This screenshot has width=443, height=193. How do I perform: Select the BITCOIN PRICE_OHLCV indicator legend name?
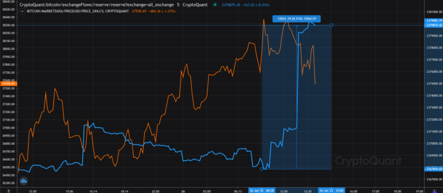78,11
